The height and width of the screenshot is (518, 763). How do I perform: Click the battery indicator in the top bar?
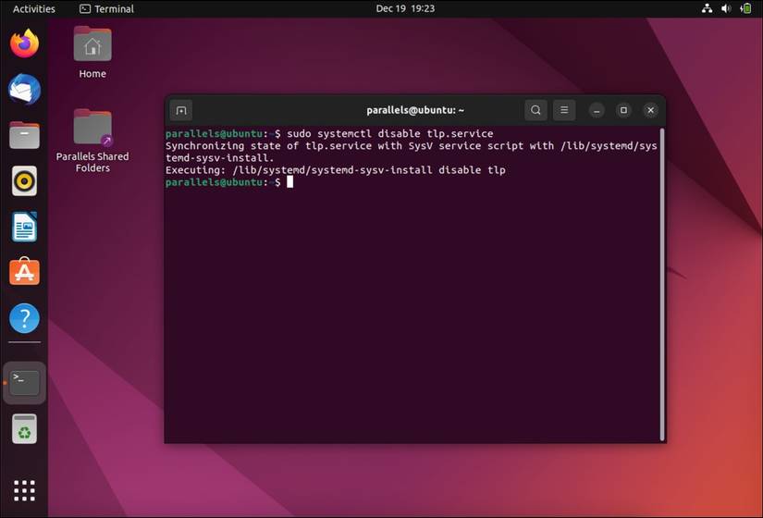(745, 8)
